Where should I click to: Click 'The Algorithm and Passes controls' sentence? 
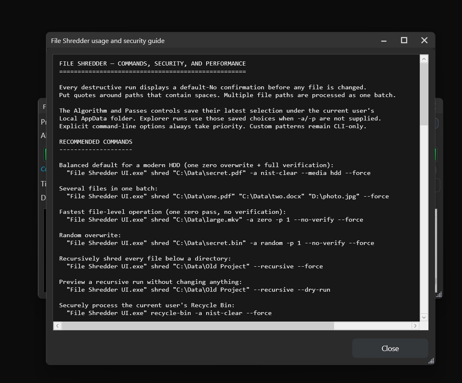(x=216, y=111)
